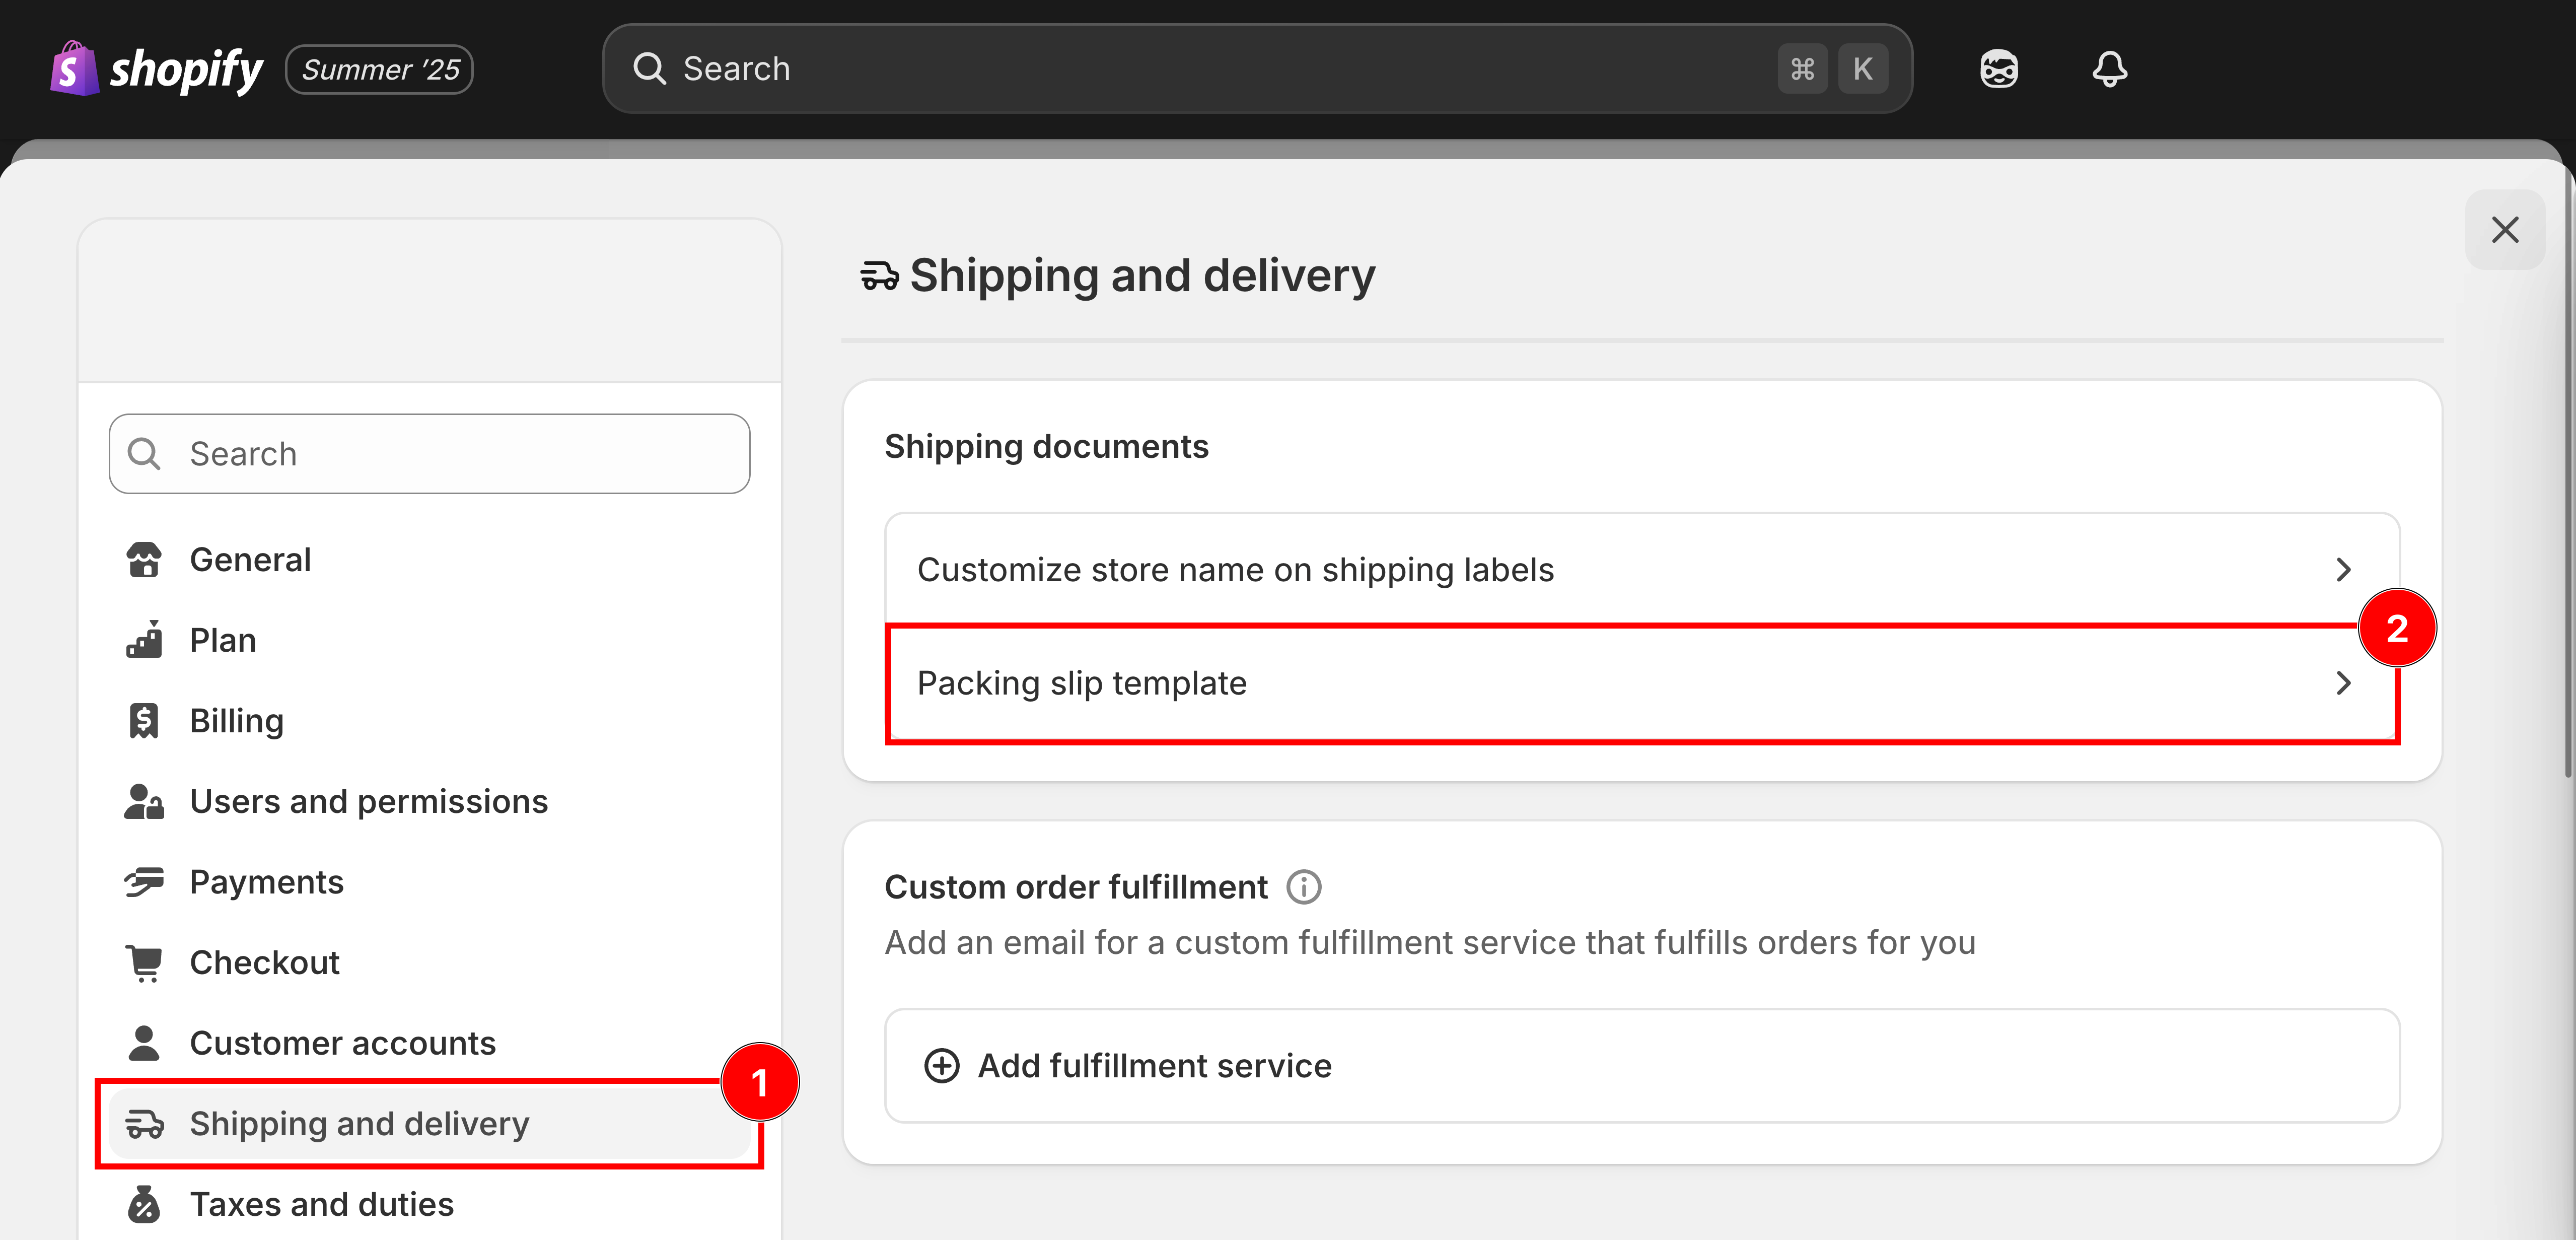
Task: Click the plus circle icon beside Add fulfillment service
Action: coord(941,1066)
